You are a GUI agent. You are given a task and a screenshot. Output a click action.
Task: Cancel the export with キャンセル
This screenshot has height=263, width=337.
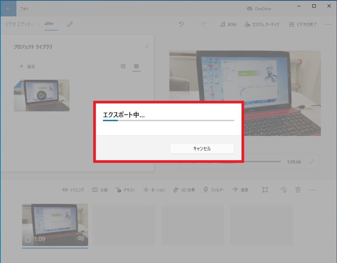(202, 148)
